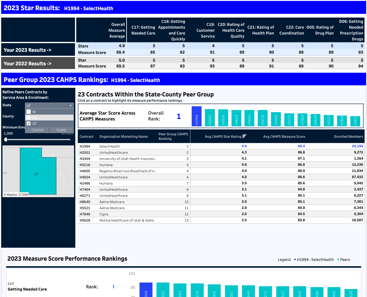Select the H0271 bar in peer chart
The width and height of the screenshot is (367, 297).
pos(289,120)
